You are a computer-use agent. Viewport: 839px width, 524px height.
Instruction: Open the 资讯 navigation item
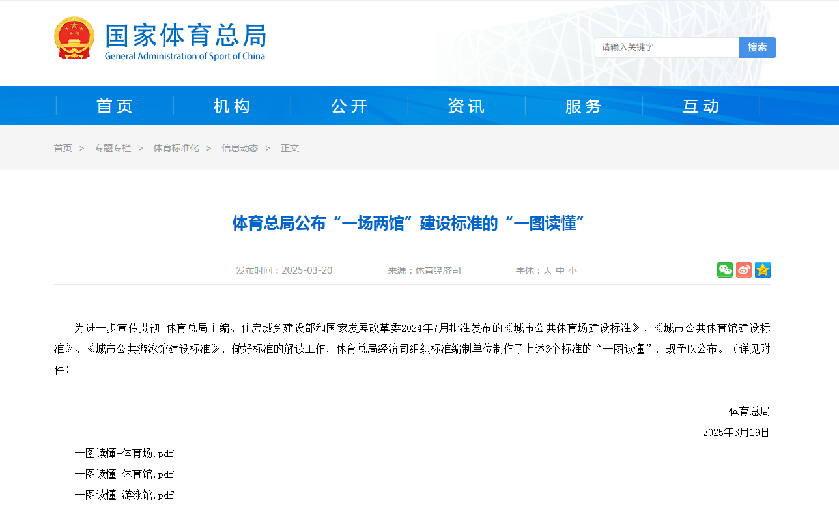point(466,106)
